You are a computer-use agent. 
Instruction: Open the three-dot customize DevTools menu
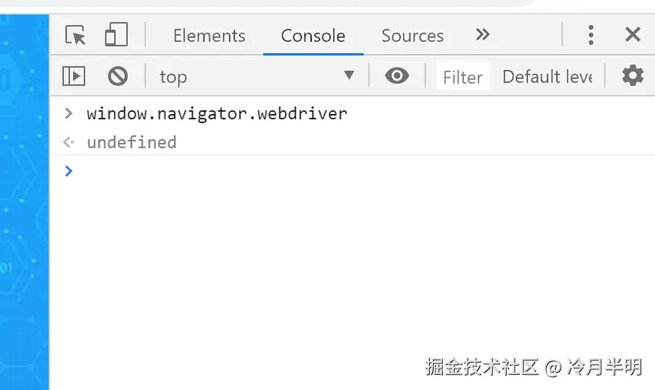pos(591,35)
